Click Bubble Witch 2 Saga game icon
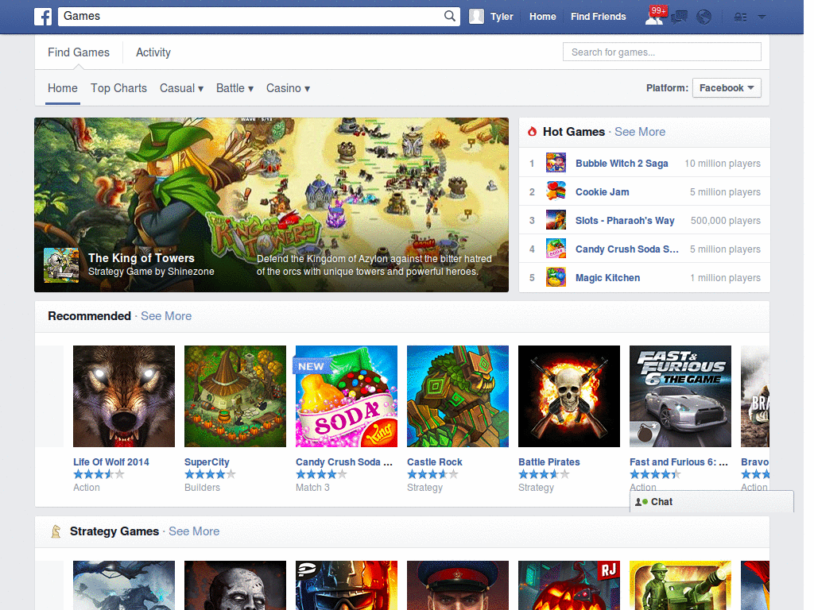This screenshot has height=610, width=814. pyautogui.click(x=556, y=163)
